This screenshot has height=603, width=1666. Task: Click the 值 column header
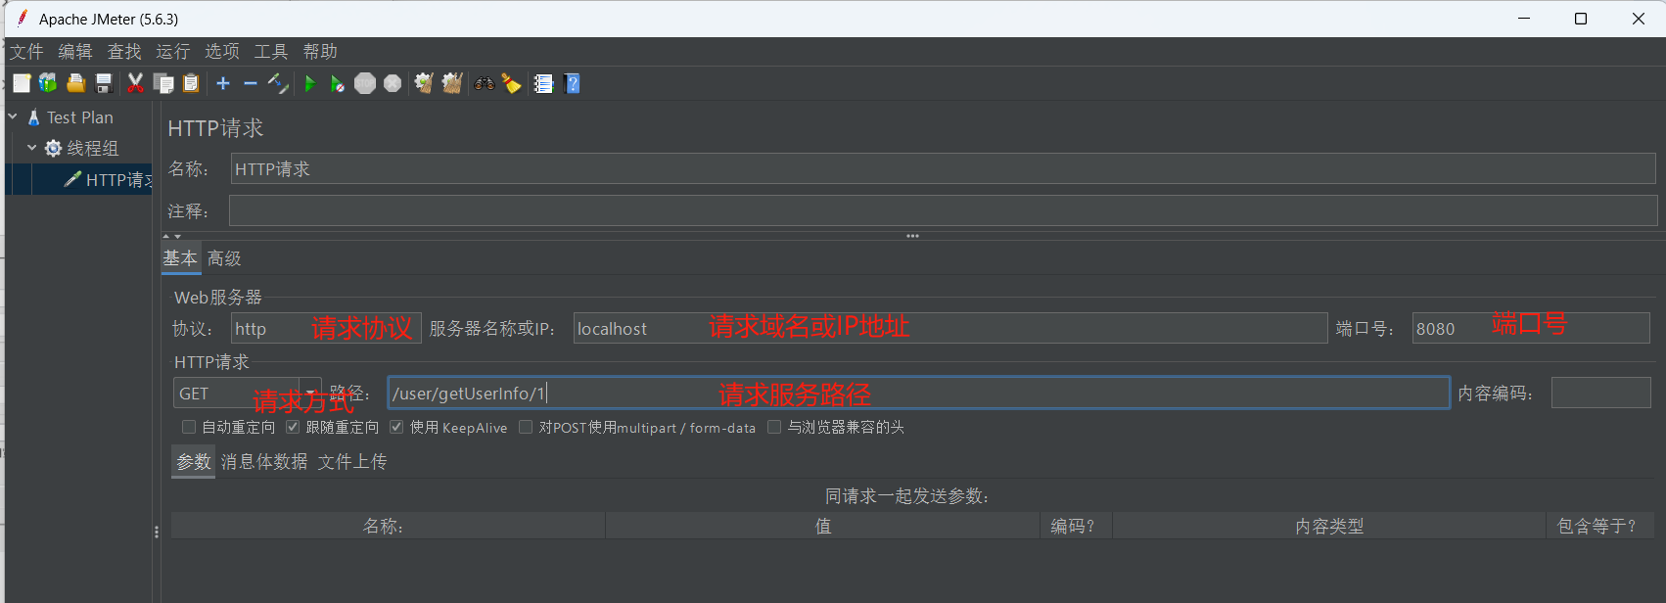[x=822, y=526]
